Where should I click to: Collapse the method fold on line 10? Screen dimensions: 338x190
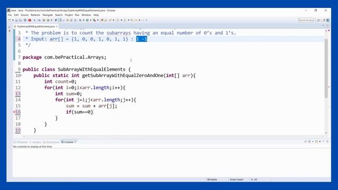point(22,75)
